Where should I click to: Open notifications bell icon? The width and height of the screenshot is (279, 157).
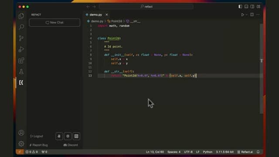click(x=258, y=152)
